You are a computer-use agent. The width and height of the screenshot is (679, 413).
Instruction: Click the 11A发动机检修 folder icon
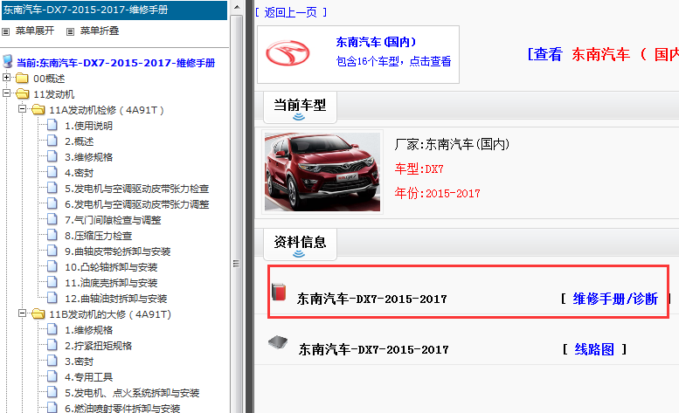coord(38,110)
